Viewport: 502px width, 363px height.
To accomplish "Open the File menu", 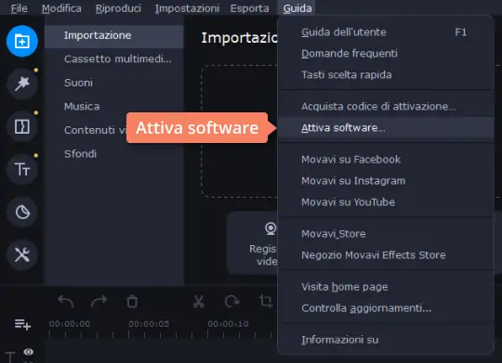I will coord(19,8).
